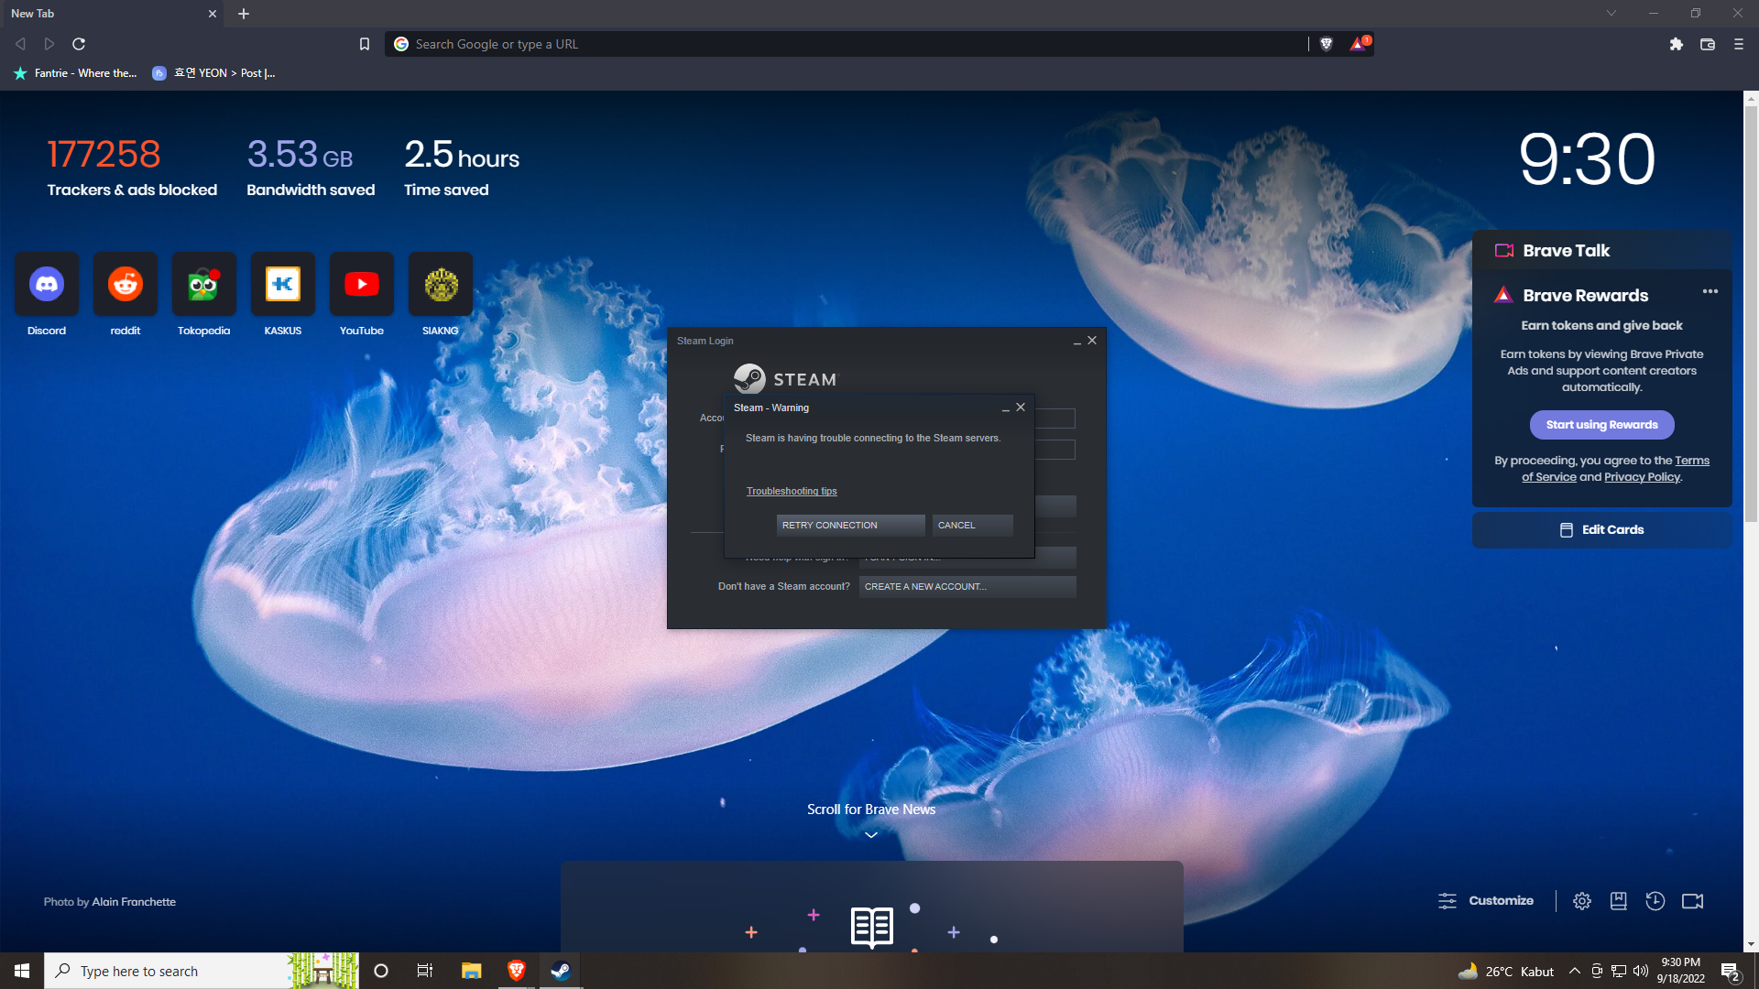
Task: Click Start using Rewards button
Action: pyautogui.click(x=1601, y=425)
